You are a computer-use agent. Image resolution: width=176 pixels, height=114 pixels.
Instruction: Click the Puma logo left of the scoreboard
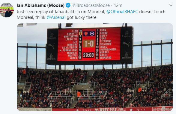pyautogui.click(x=52, y=46)
